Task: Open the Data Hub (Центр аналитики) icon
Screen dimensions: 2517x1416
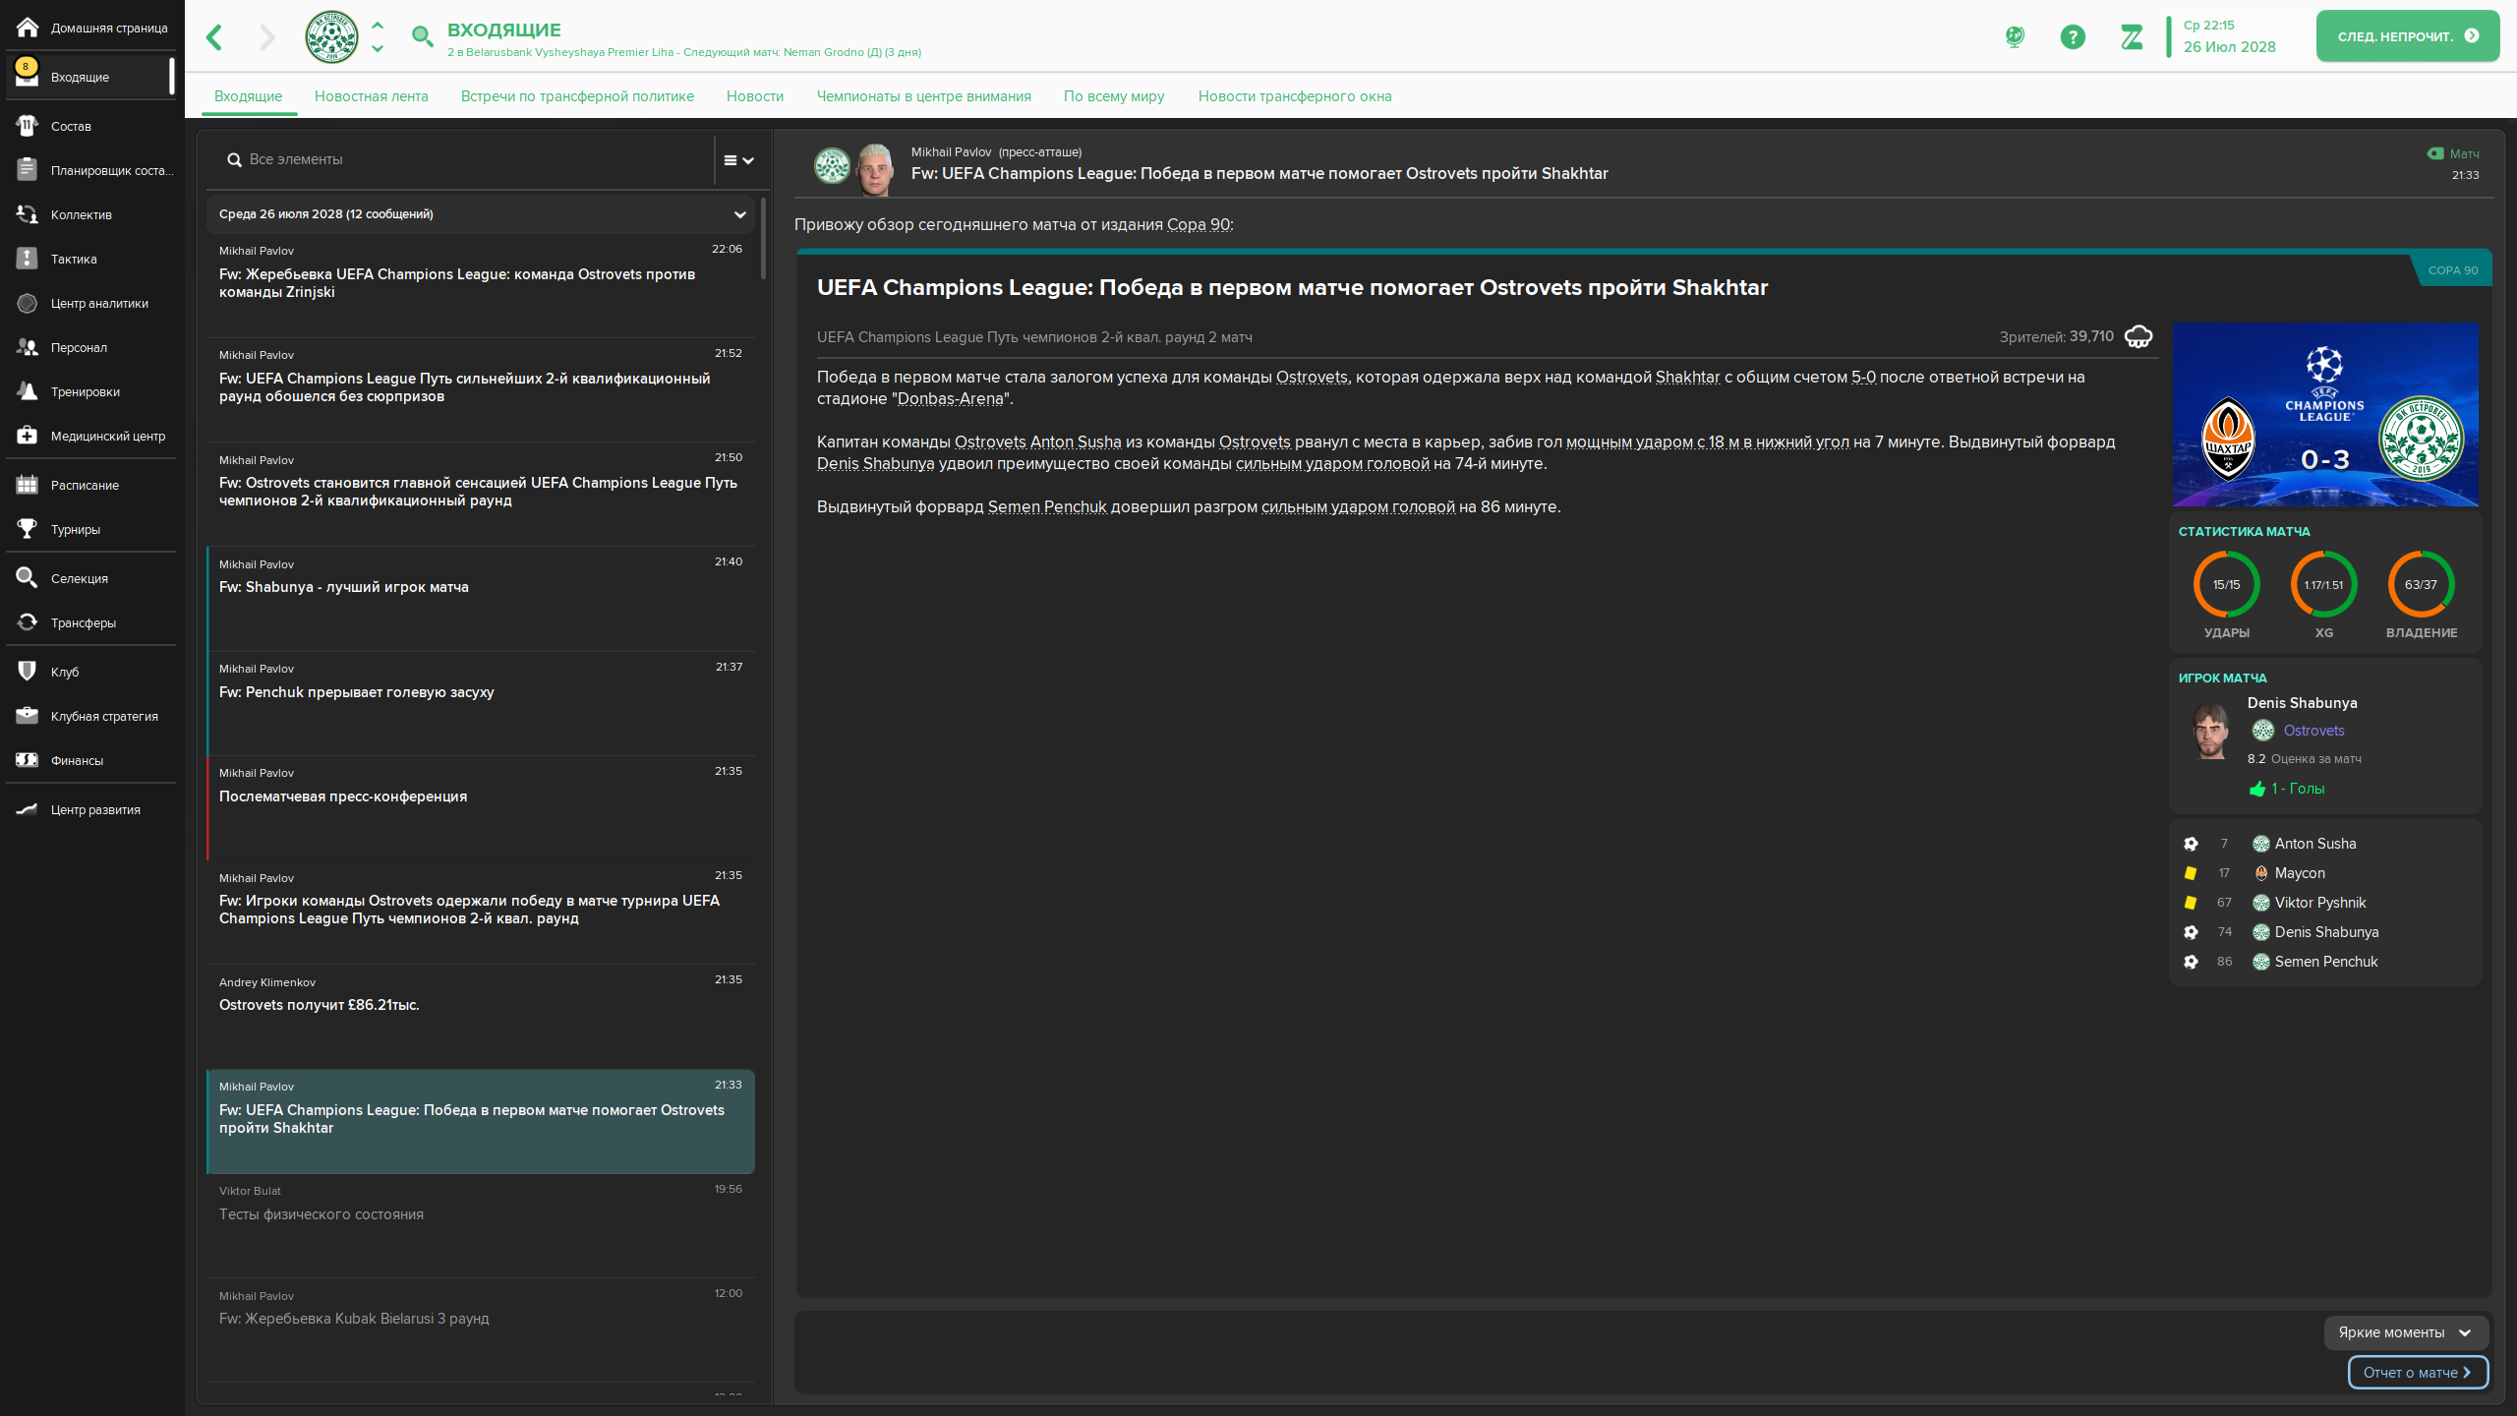Action: click(x=28, y=303)
